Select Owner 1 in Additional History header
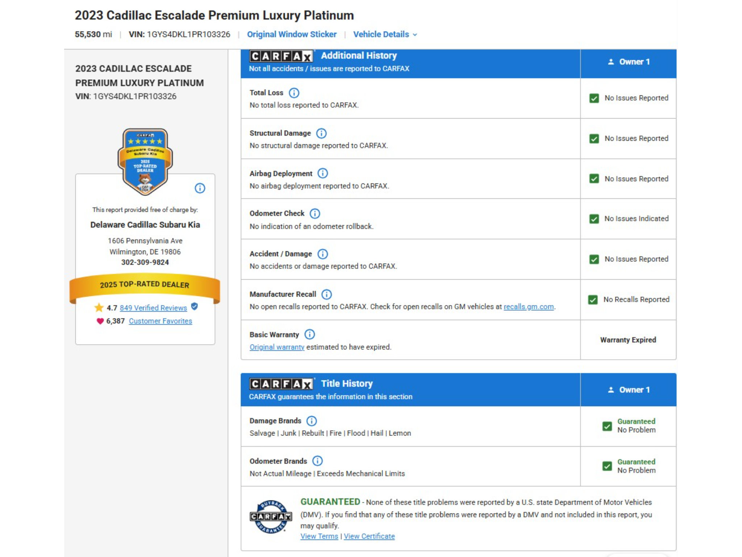The height and width of the screenshot is (557, 742). point(629,62)
